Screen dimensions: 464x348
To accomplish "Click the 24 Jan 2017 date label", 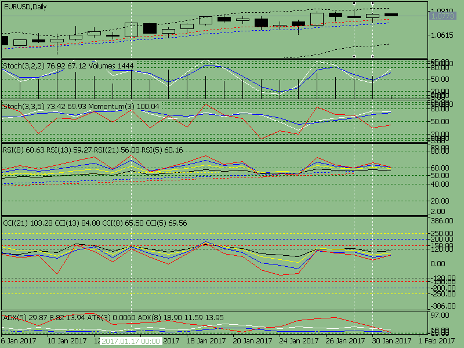I will [x=299, y=341].
